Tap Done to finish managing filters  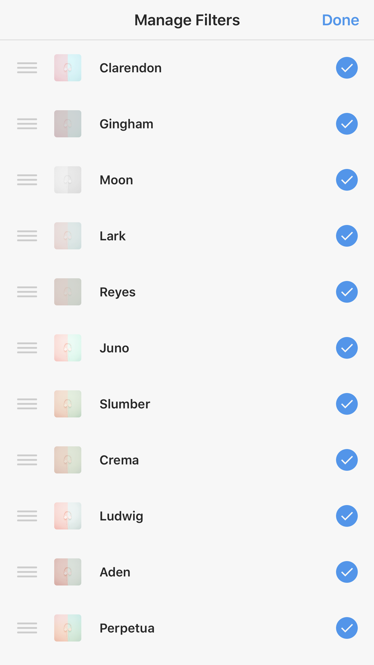click(x=340, y=20)
